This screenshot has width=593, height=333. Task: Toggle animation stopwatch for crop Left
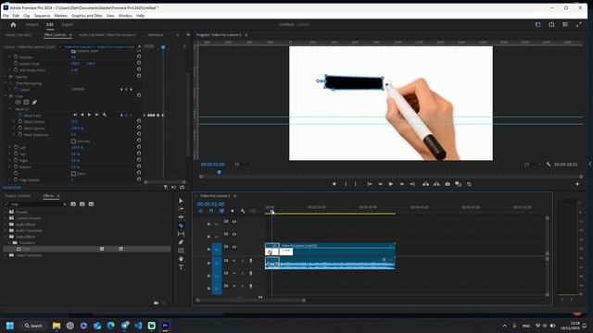16,148
